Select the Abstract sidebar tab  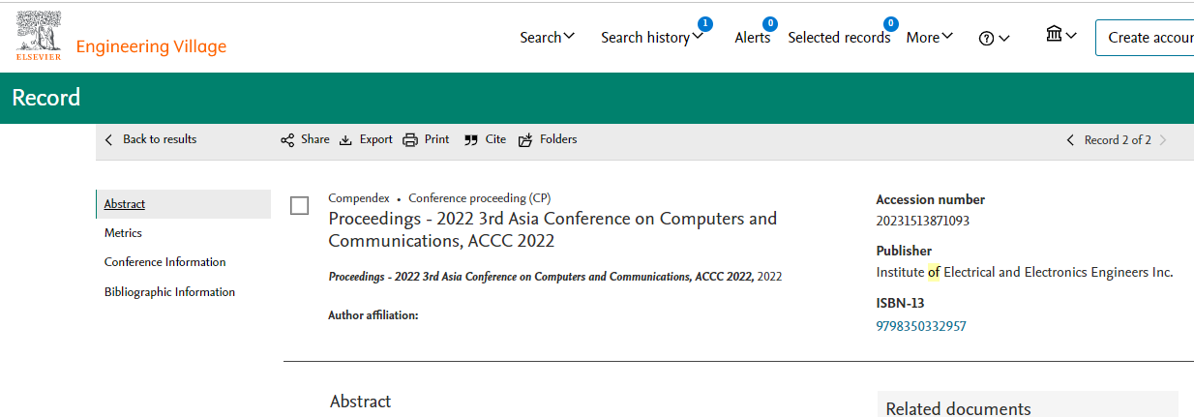click(x=183, y=204)
